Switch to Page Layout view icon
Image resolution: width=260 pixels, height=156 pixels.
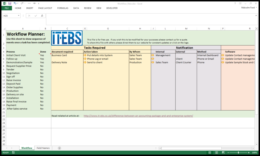217,152
